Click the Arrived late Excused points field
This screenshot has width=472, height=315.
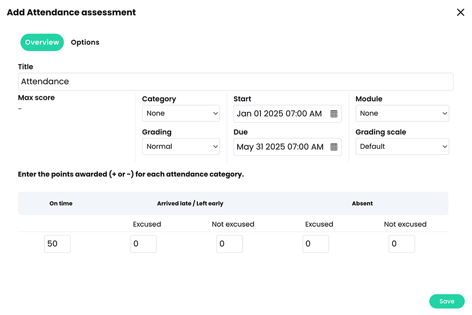pyautogui.click(x=143, y=244)
